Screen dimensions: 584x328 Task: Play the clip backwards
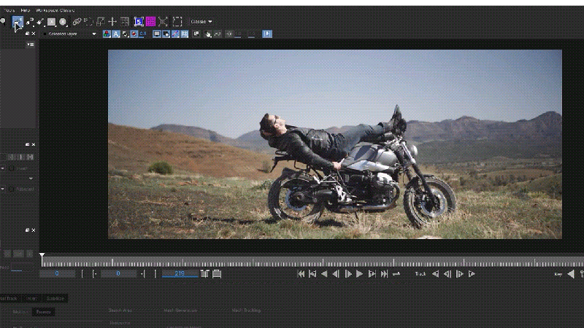tap(324, 274)
